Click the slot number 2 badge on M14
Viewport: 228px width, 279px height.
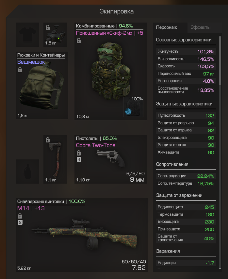click(20, 222)
